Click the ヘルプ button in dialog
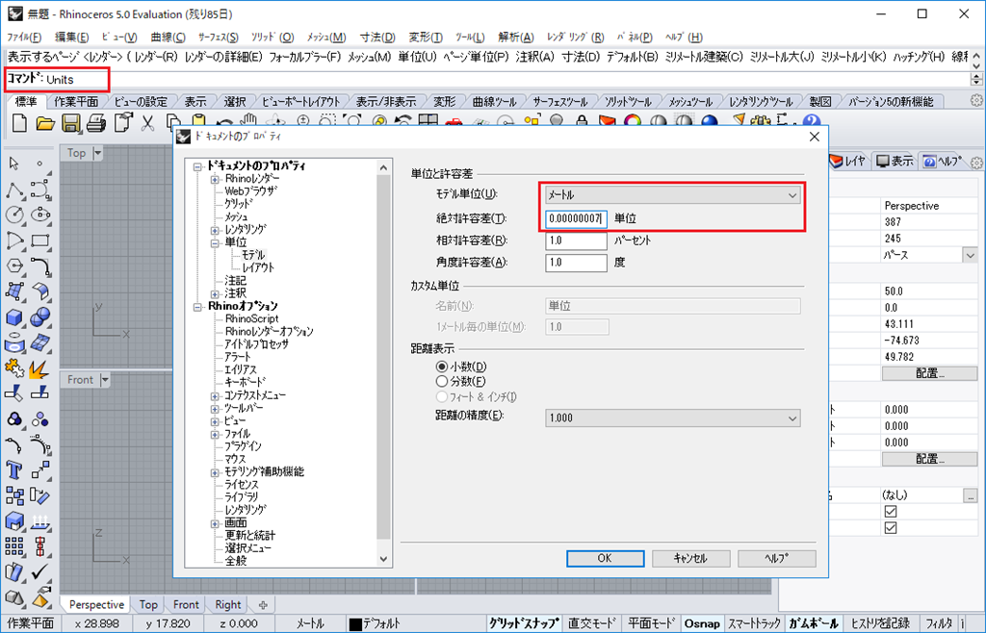This screenshot has height=633, width=986. click(x=777, y=558)
